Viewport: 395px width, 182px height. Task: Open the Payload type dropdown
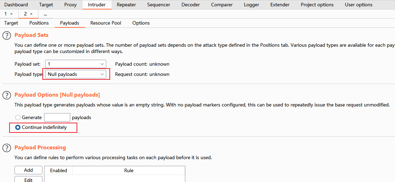click(76, 74)
